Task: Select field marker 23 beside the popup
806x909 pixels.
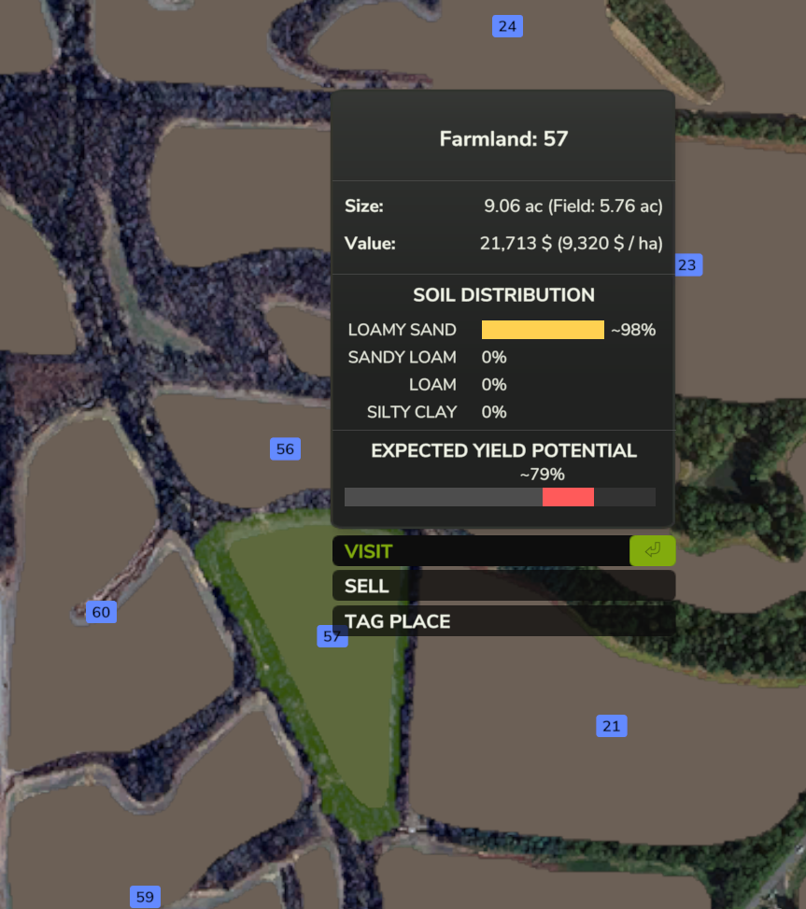Action: coord(687,265)
